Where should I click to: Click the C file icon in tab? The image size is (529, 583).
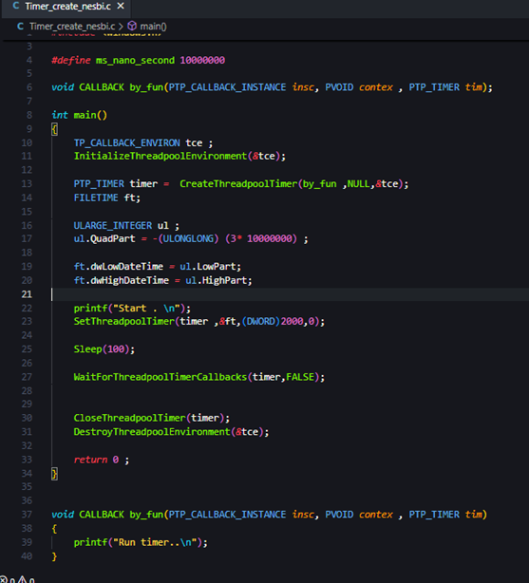(16, 6)
